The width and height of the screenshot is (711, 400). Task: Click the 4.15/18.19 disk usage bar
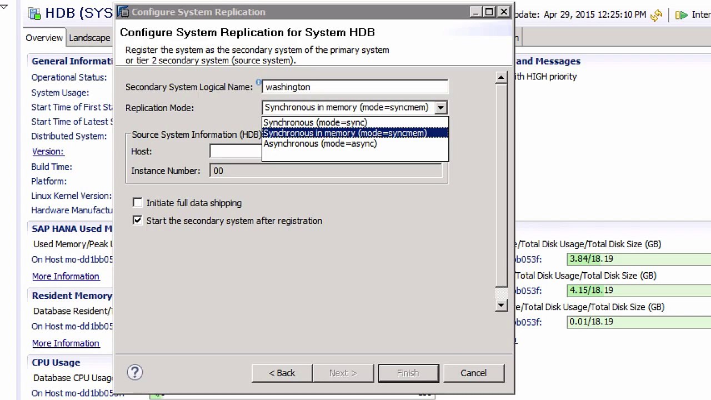point(639,291)
